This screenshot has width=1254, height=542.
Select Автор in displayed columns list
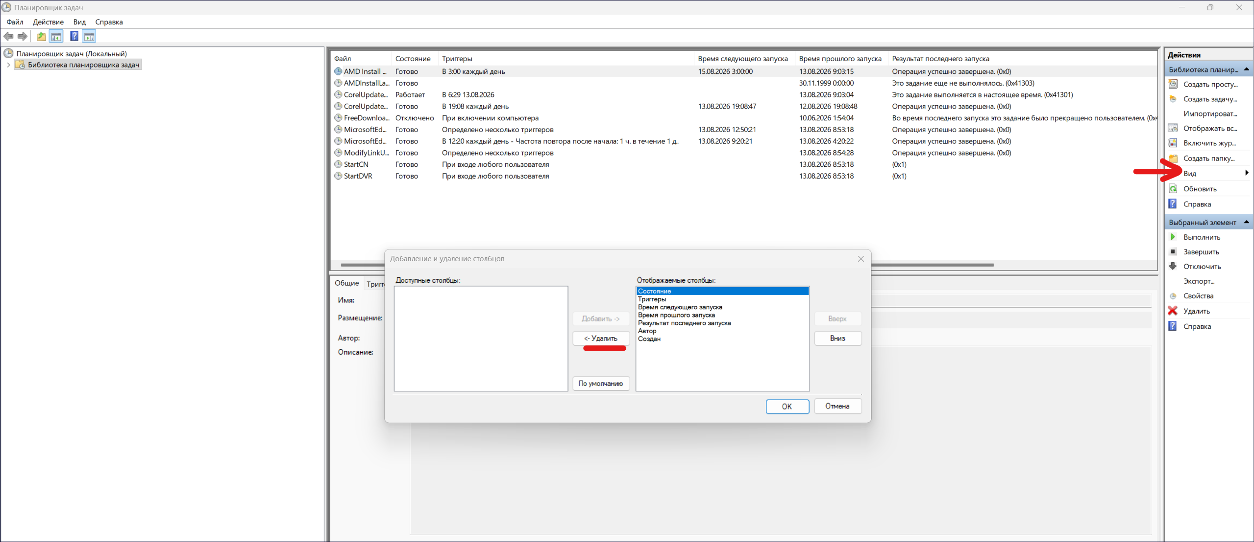tap(722, 331)
